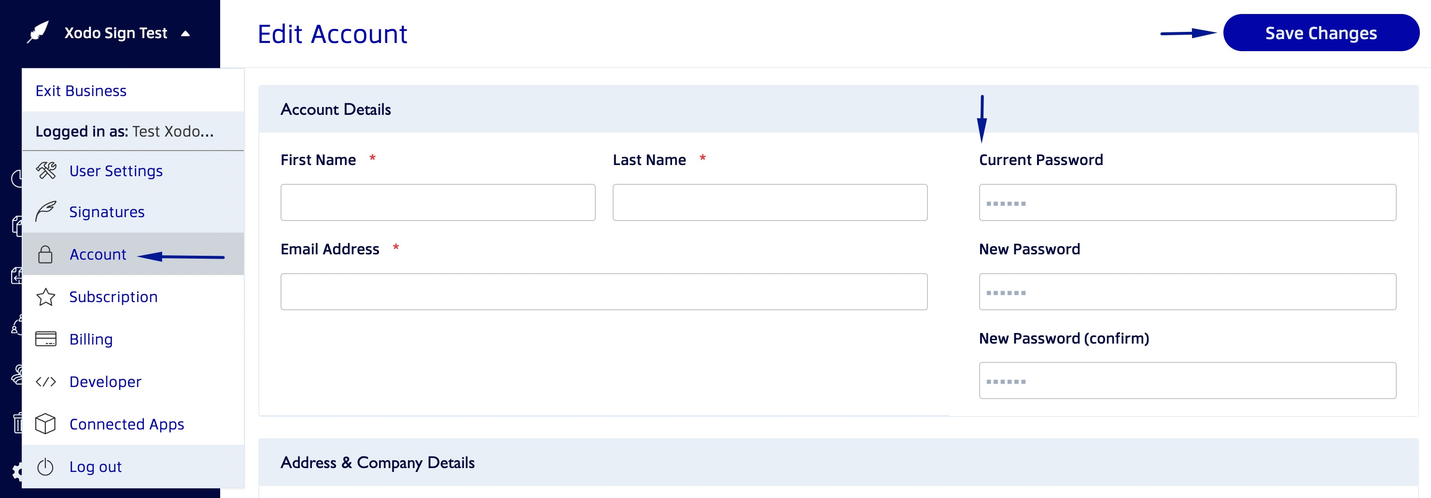Click the Log out power icon
The height and width of the screenshot is (498, 1431).
[x=44, y=466]
